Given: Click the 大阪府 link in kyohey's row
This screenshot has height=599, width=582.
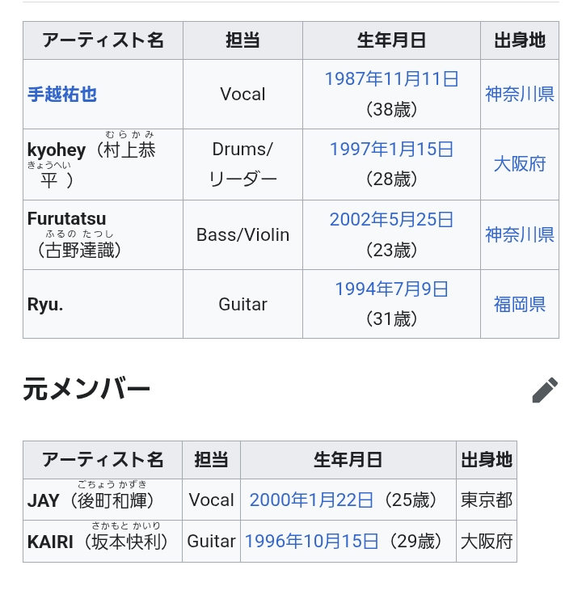Looking at the screenshot, I should click(520, 164).
